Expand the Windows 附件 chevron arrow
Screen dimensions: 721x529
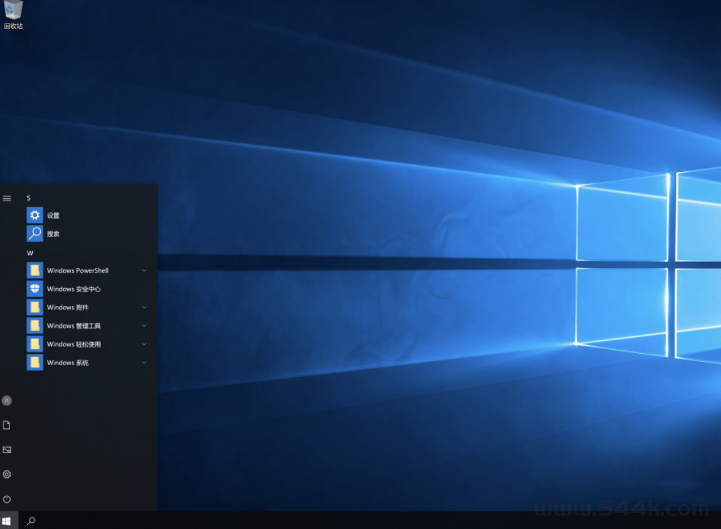coord(144,307)
